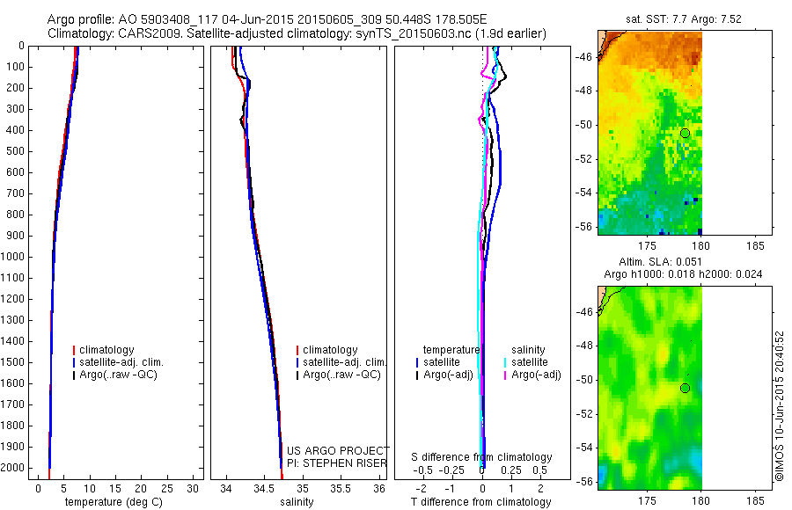Click magenta salinity Argo(-adj) swatch
This screenshot has width=792, height=510.
click(x=505, y=375)
